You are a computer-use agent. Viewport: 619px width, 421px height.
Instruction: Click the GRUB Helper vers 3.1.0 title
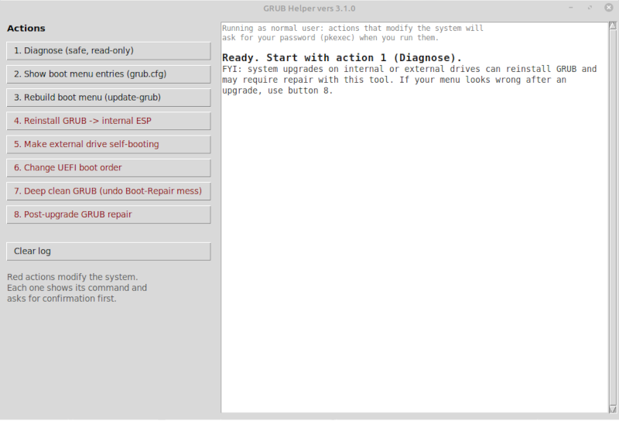[x=309, y=9]
